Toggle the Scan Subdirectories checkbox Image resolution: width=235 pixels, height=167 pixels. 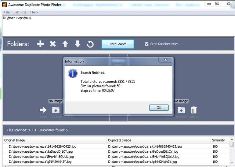[146, 44]
